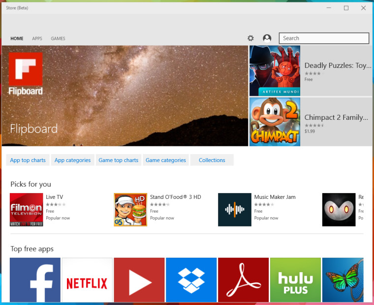
Task: Click the Deadly Puzzles: Toy... title
Action: (x=338, y=65)
